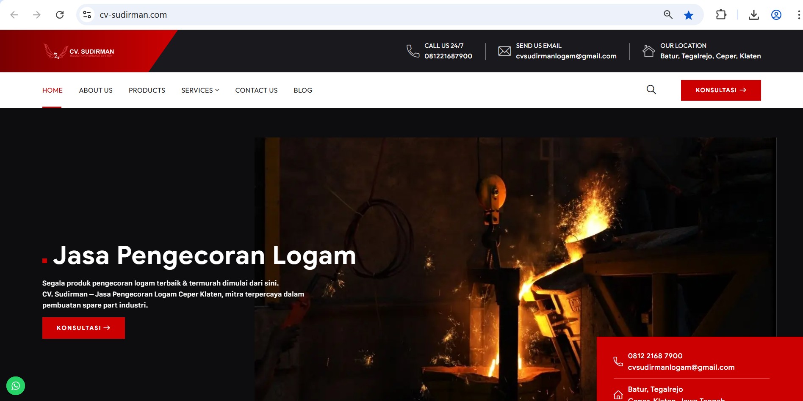803x401 pixels.
Task: Select Contact Us in navigation
Action: [x=256, y=90]
